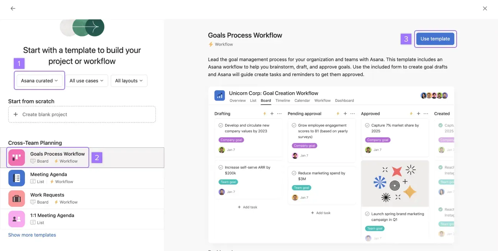
Task: Click Team goal tag on 'Reduce marketing spend' card
Action: coord(301,188)
